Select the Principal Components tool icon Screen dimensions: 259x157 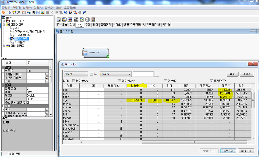tap(76, 20)
